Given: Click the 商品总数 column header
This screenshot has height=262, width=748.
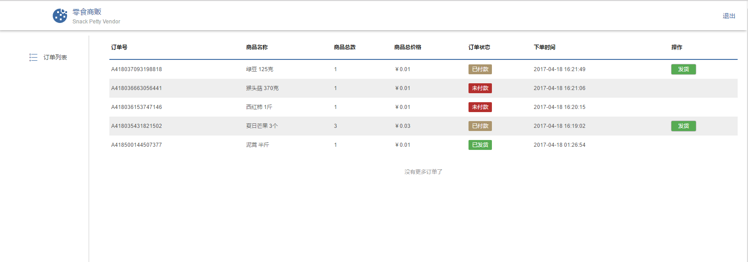Looking at the screenshot, I should click(x=345, y=47).
